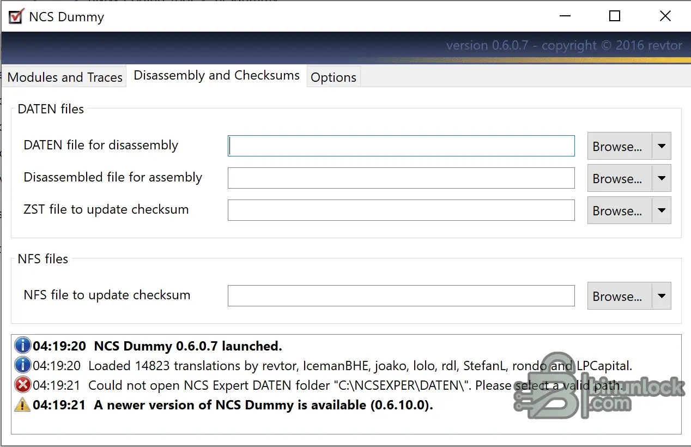Click the info icon beside 'Loaded 14823 translations'

coord(22,365)
